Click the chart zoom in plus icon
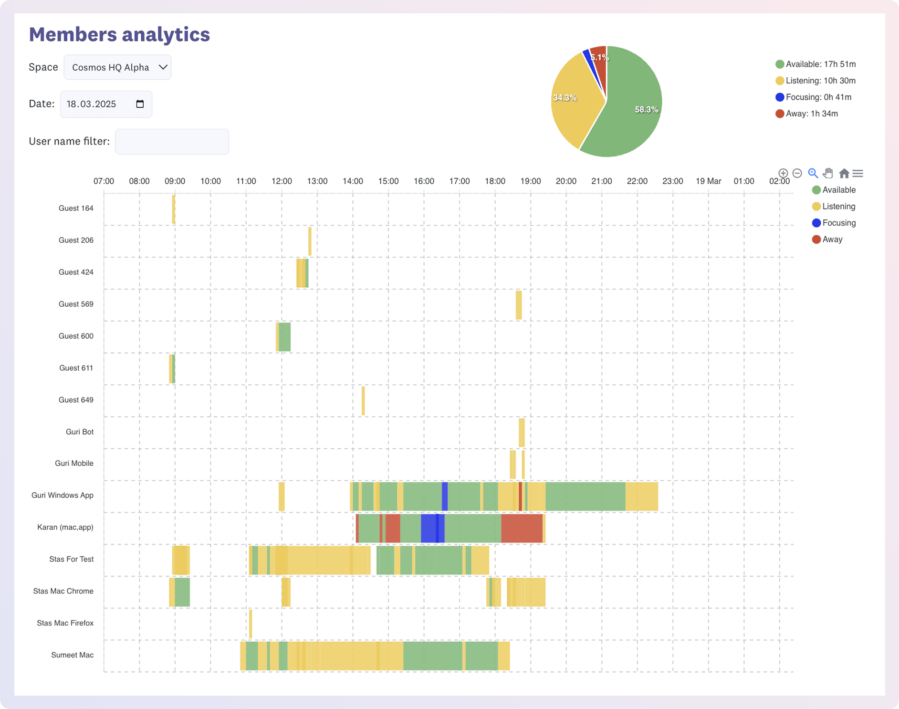The height and width of the screenshot is (709, 899). [783, 173]
